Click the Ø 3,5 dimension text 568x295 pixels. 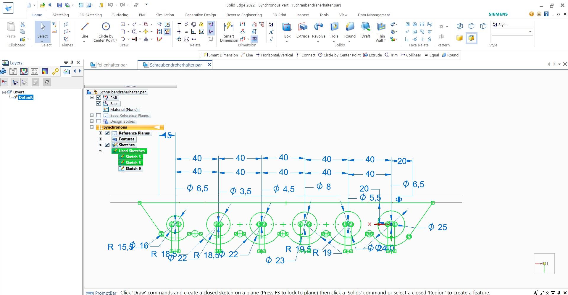click(241, 191)
